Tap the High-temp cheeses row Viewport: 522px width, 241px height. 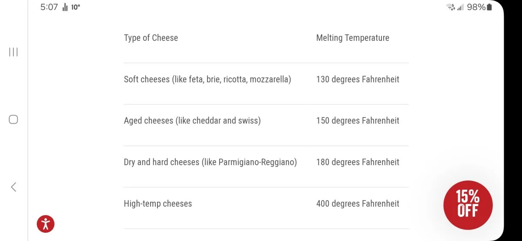(266, 208)
